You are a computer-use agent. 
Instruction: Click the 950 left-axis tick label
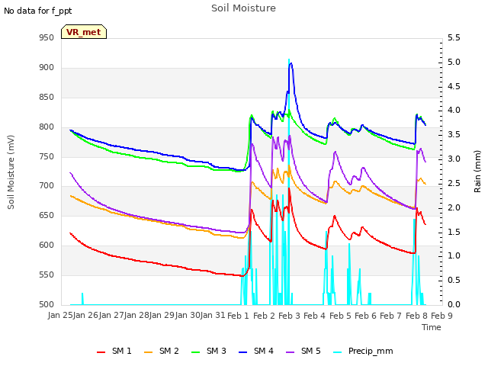click(47, 37)
